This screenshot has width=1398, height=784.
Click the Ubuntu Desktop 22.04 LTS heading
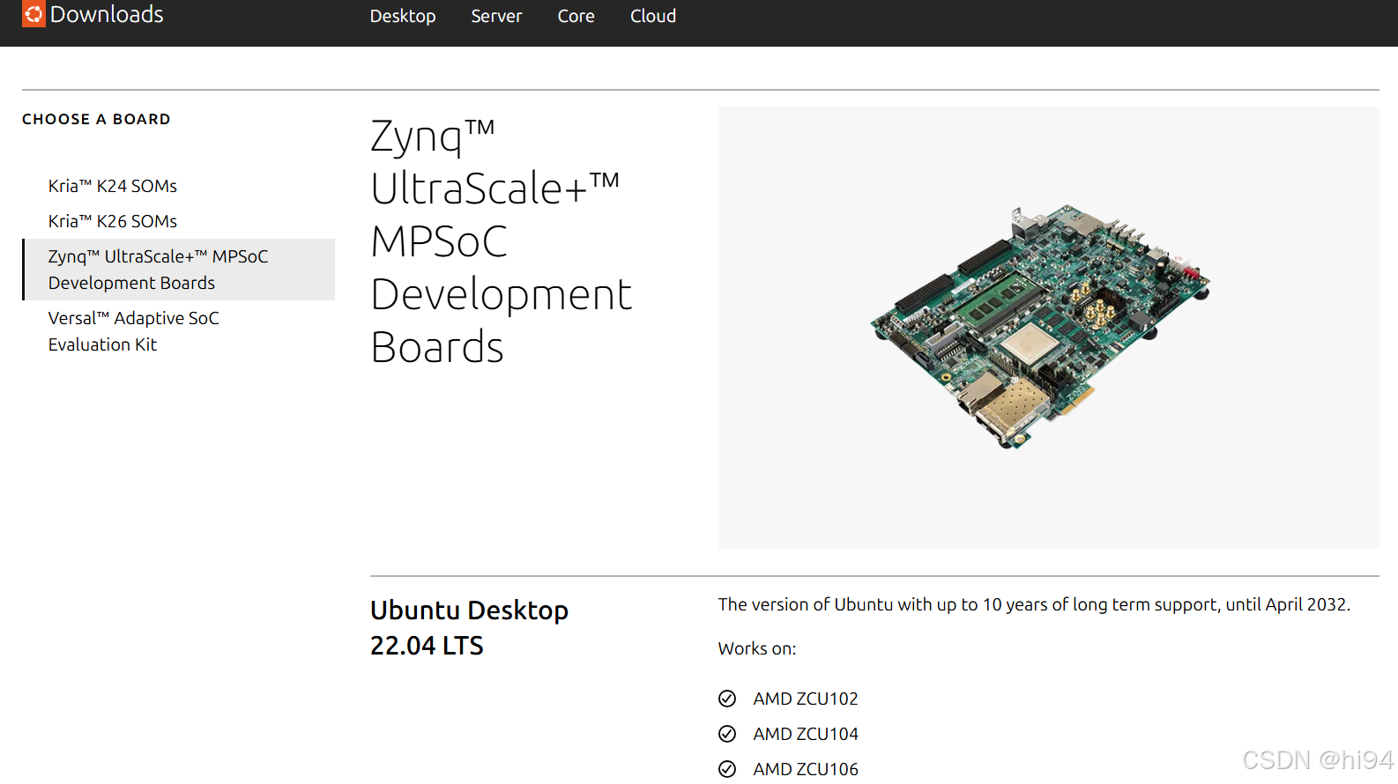pyautogui.click(x=469, y=628)
